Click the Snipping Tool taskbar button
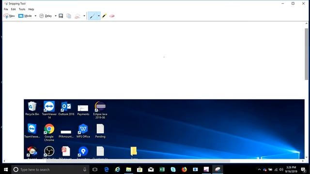 [217, 170]
